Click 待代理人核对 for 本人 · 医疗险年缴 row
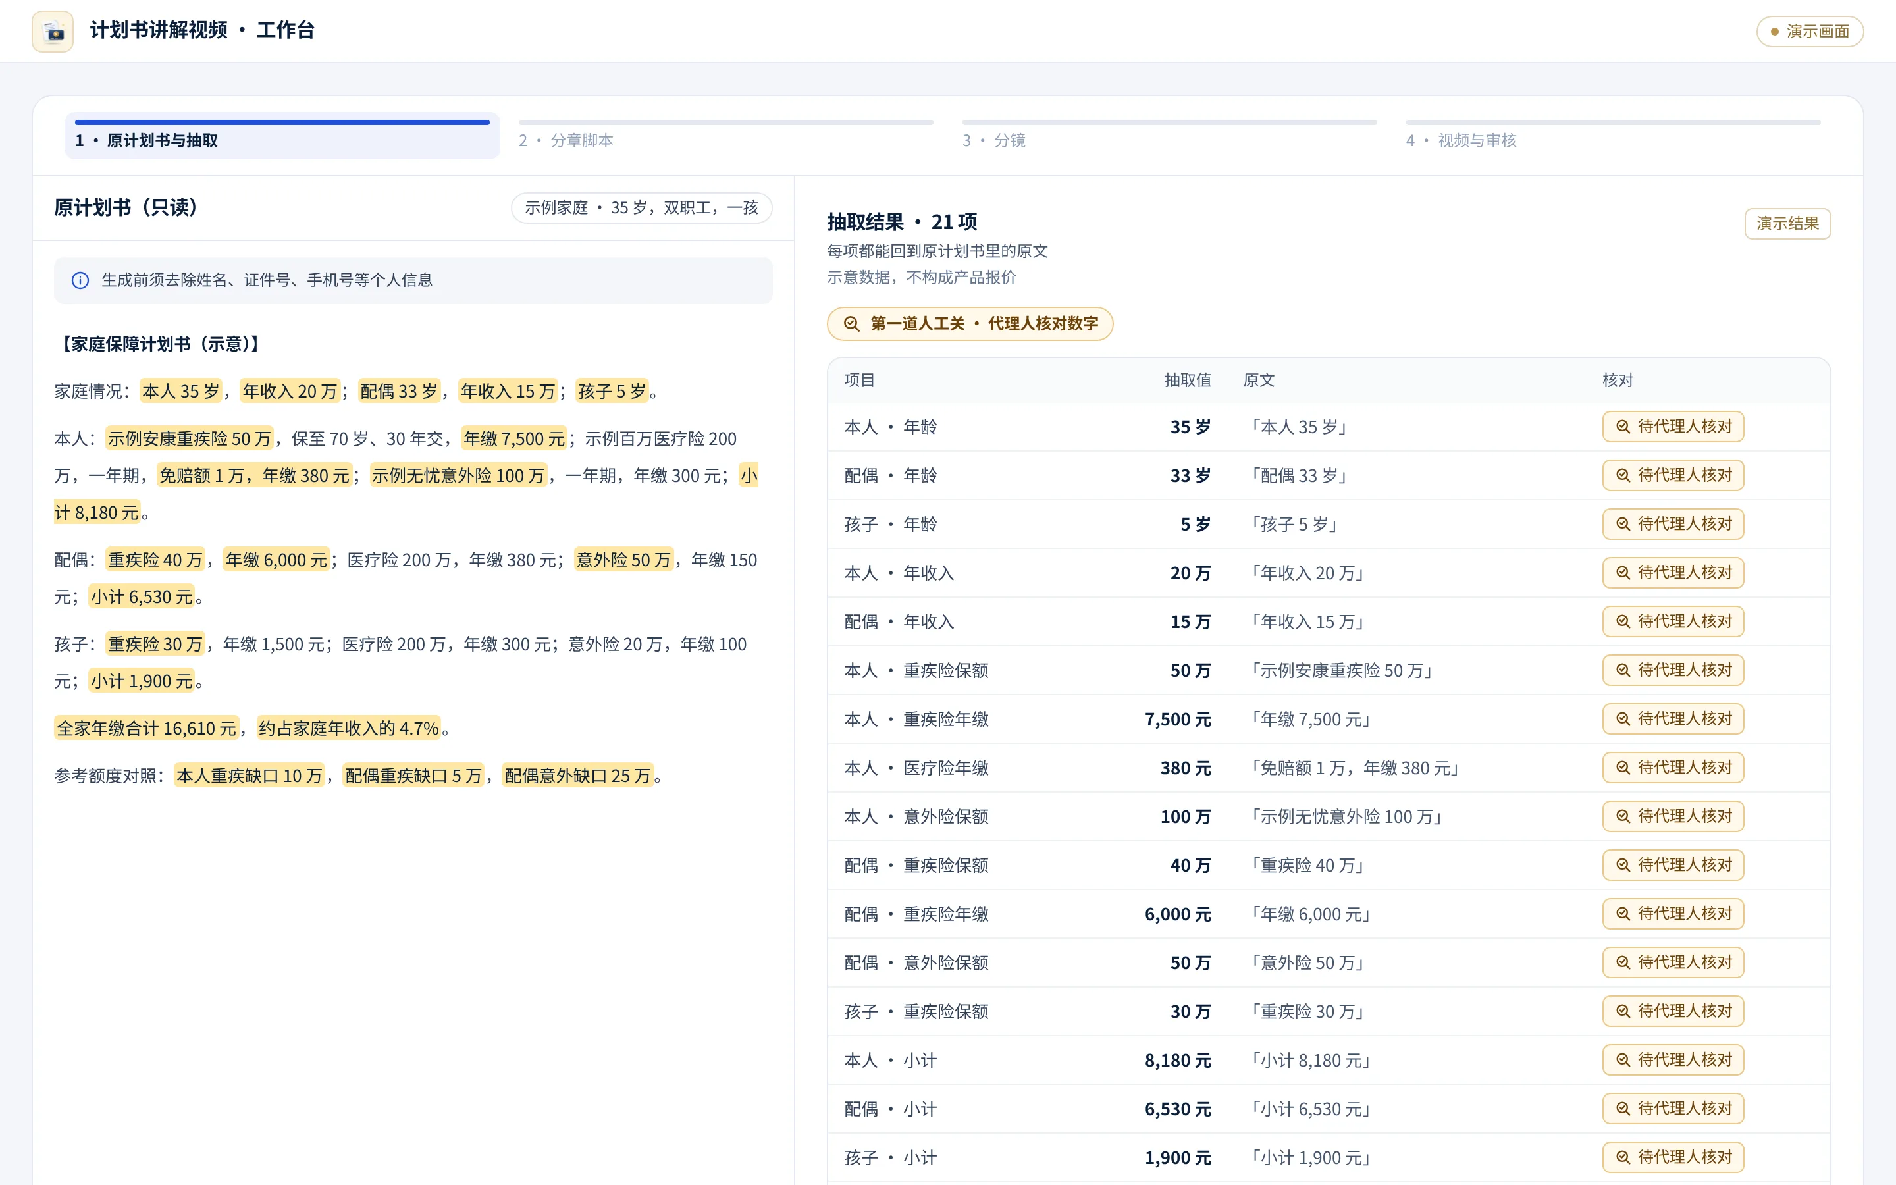This screenshot has width=1896, height=1185. point(1673,767)
